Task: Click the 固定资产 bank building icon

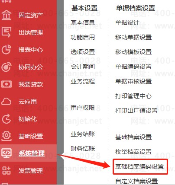Action: (6, 15)
